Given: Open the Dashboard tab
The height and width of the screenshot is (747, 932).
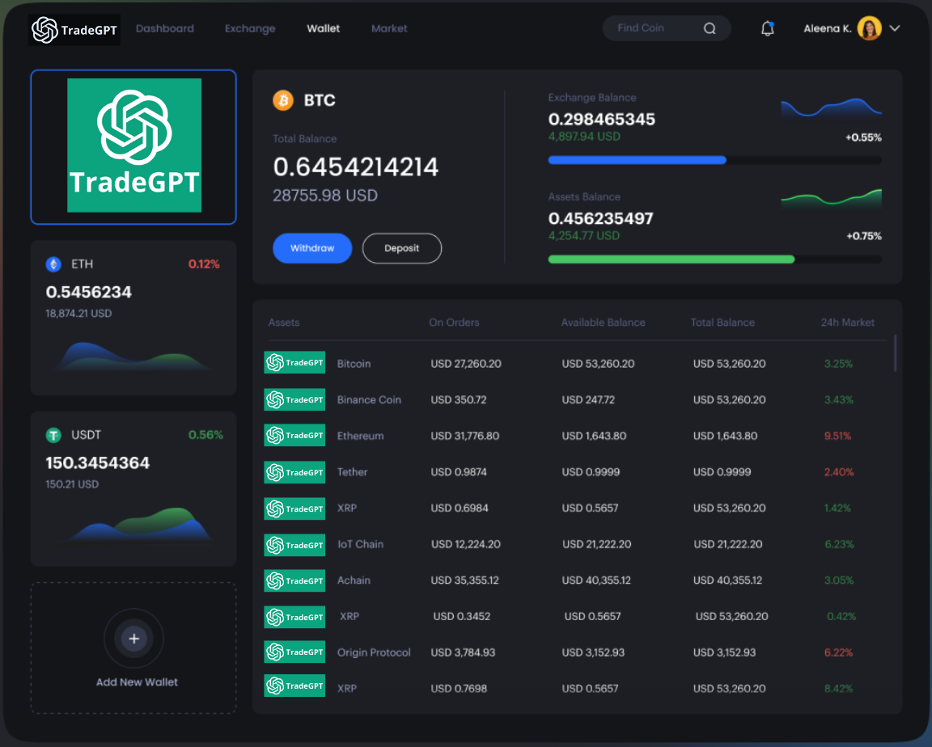Looking at the screenshot, I should pyautogui.click(x=165, y=28).
